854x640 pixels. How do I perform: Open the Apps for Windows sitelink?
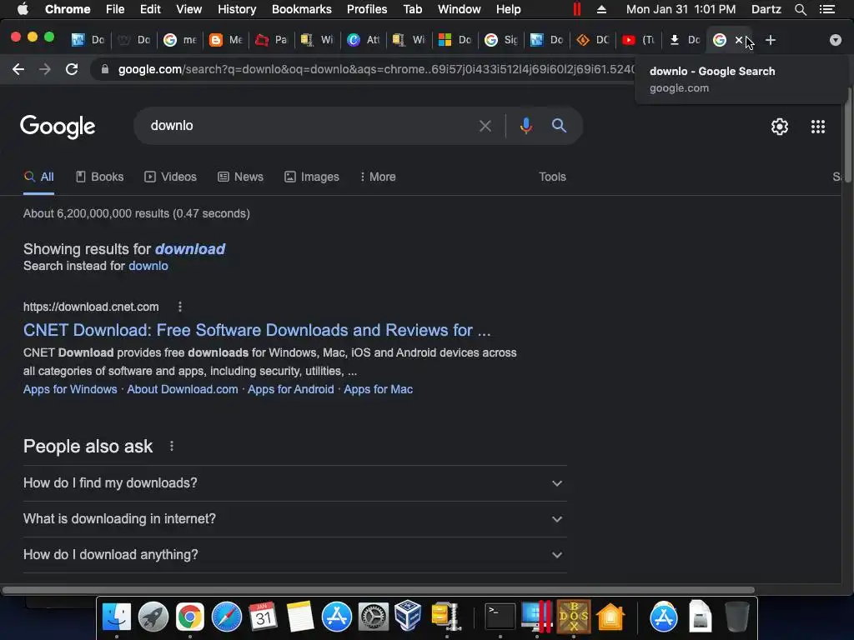pos(70,390)
